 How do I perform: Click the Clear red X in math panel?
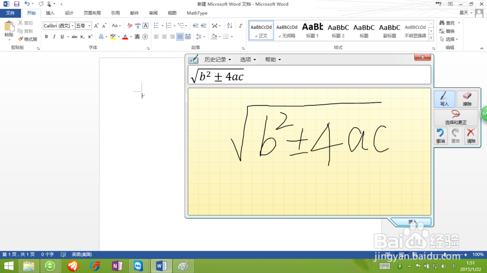click(471, 136)
